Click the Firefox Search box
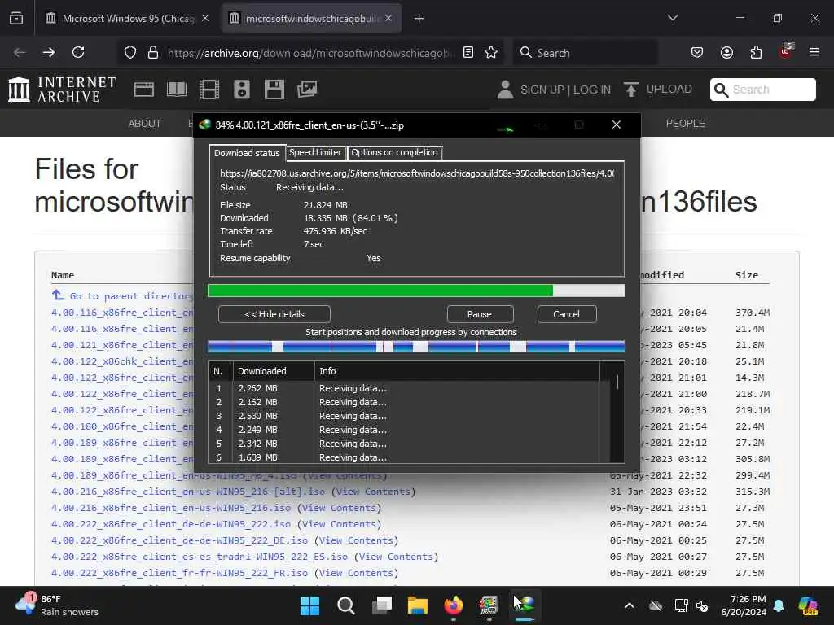The height and width of the screenshot is (625, 834). click(585, 53)
